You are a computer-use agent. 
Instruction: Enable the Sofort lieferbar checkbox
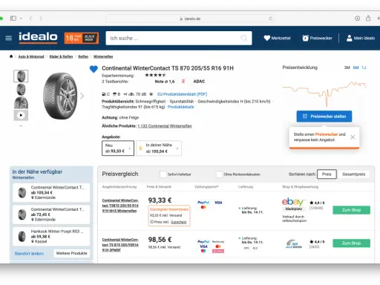click(163, 174)
